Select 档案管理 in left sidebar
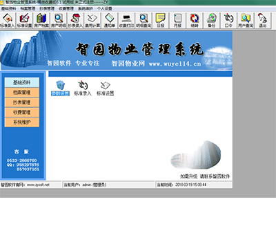 click(22, 93)
